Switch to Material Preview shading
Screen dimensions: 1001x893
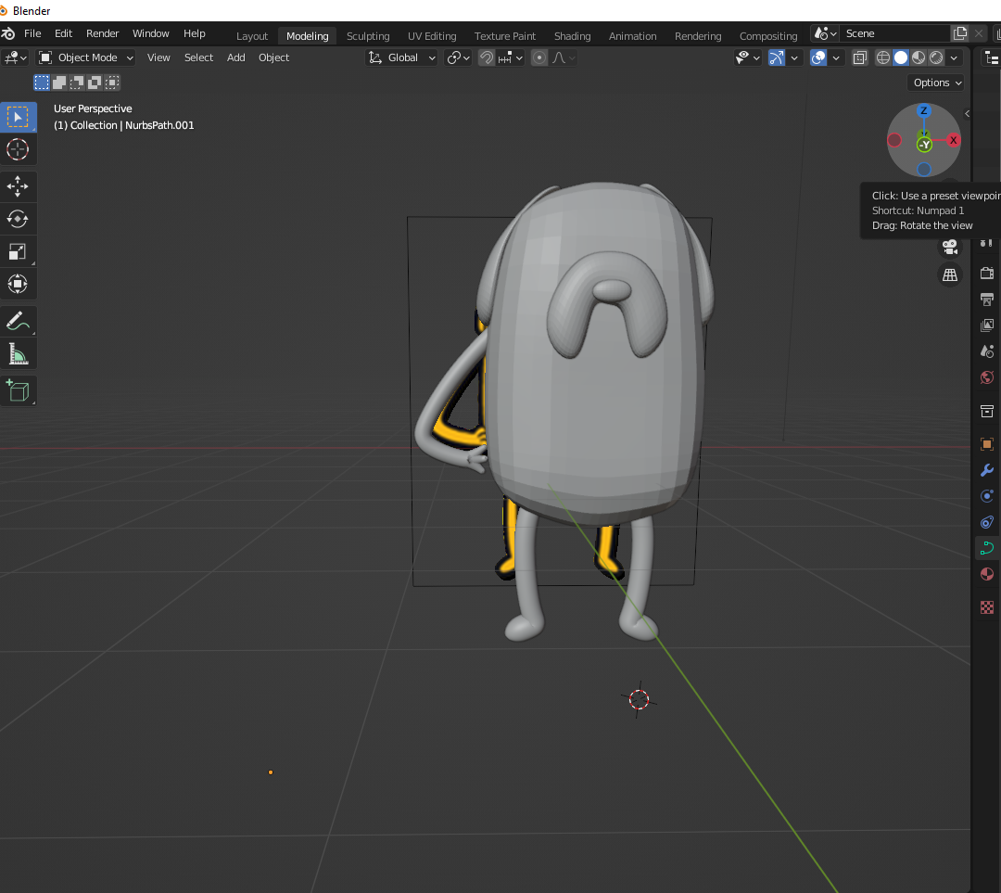919,57
